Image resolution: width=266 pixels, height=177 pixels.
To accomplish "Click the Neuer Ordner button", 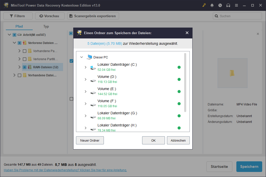I will click(x=90, y=140).
